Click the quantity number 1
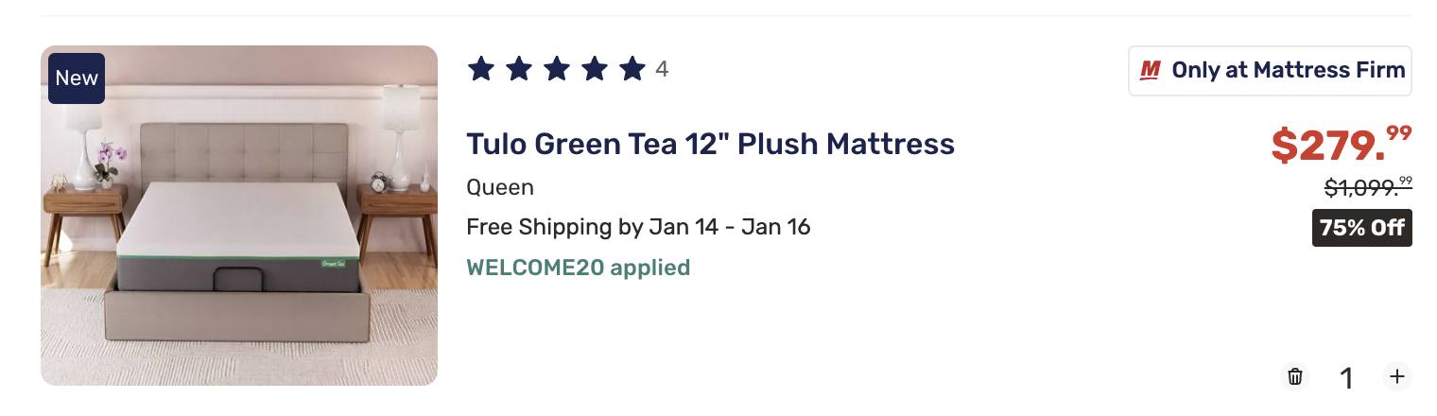Image resolution: width=1437 pixels, height=416 pixels. pyautogui.click(x=1346, y=378)
